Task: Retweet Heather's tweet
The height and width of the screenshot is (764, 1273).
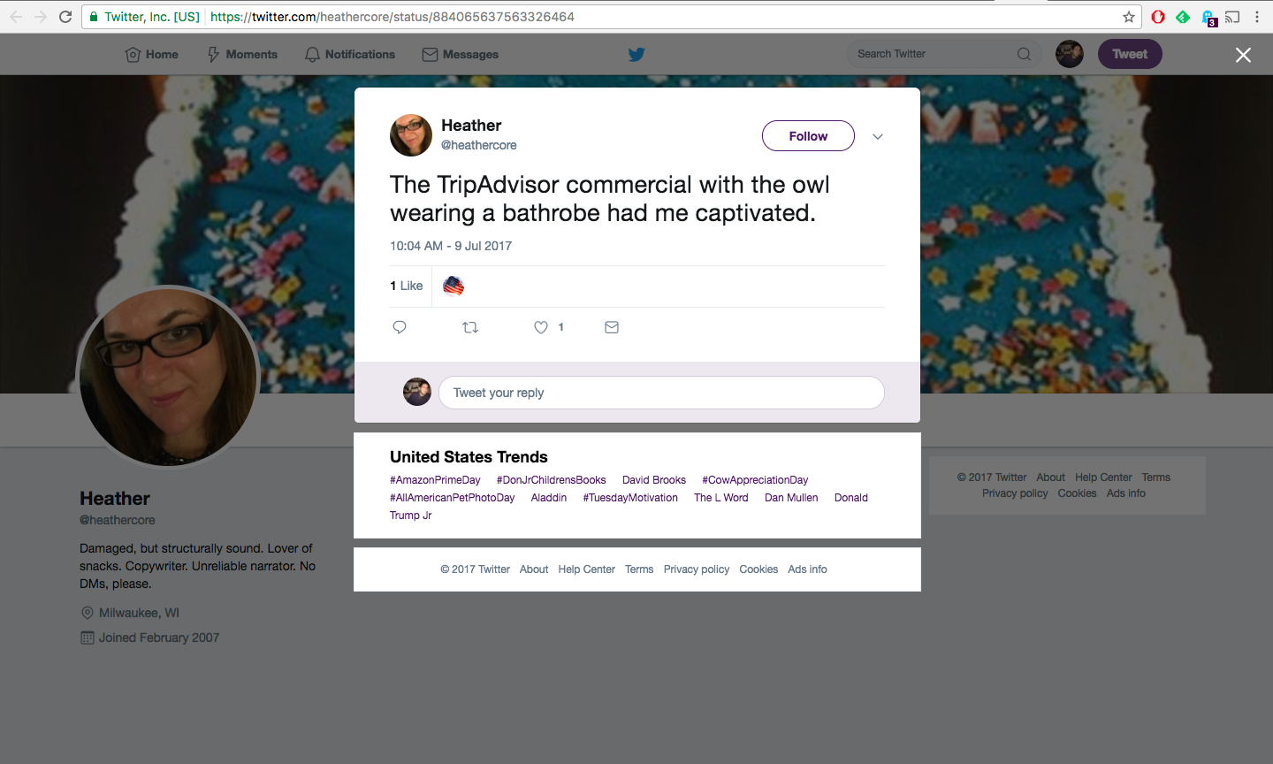Action: click(470, 327)
